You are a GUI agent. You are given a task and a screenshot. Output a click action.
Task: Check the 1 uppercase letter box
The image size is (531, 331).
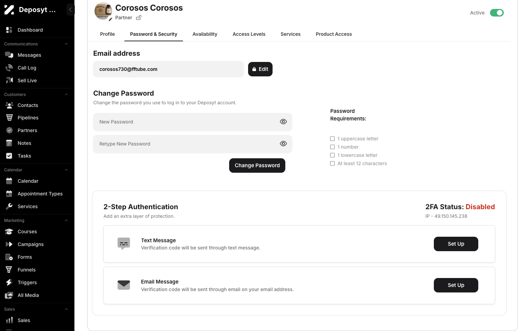pos(332,139)
